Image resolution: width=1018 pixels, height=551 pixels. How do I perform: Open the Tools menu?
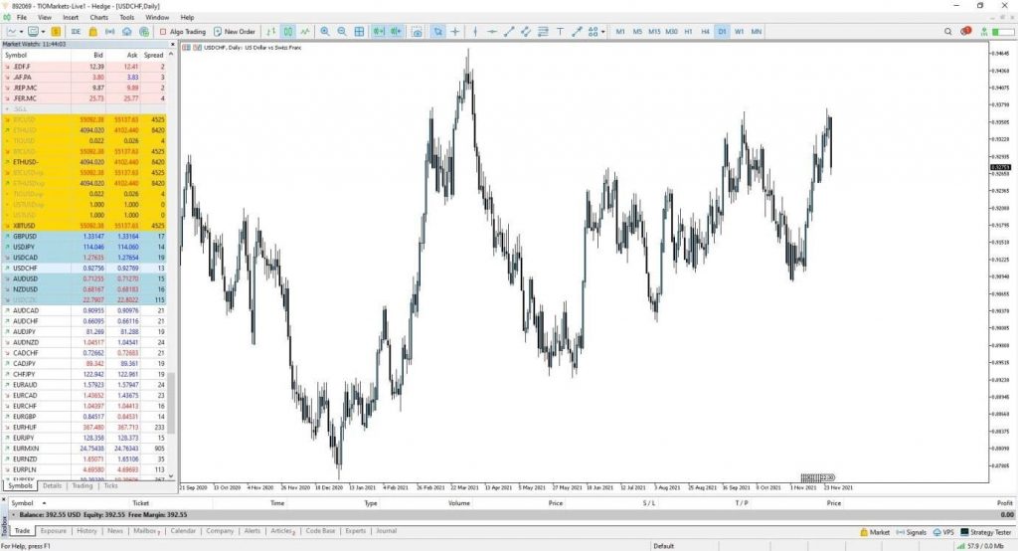127,18
